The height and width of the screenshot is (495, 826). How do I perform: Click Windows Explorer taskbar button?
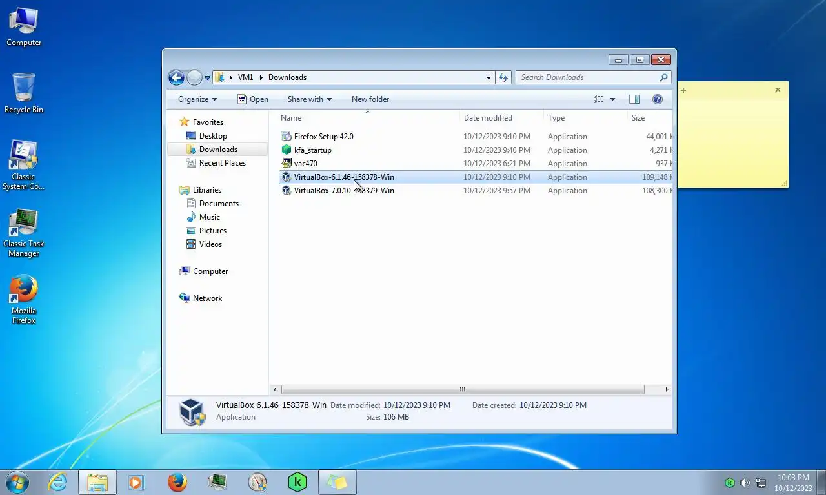[x=97, y=482]
